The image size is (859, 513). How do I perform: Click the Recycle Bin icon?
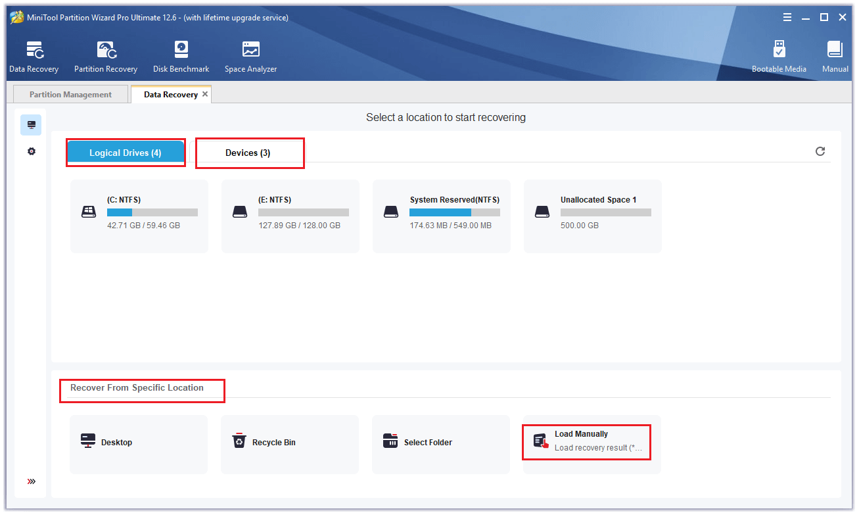239,441
